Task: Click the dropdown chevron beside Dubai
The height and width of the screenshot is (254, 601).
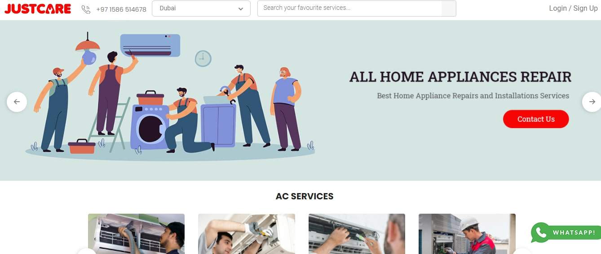Action: 241,9
